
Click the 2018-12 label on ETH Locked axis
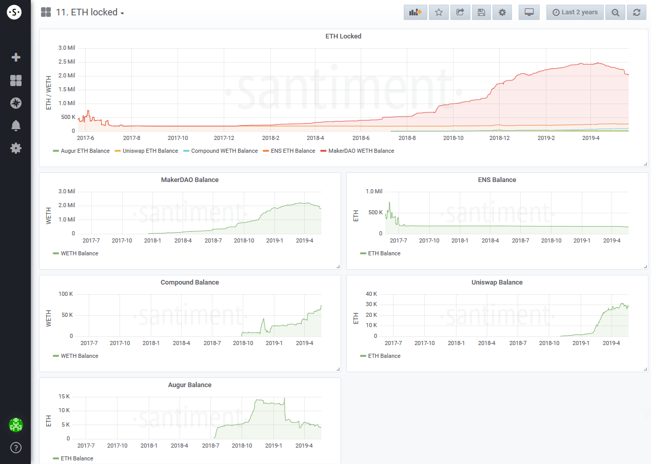(x=499, y=138)
